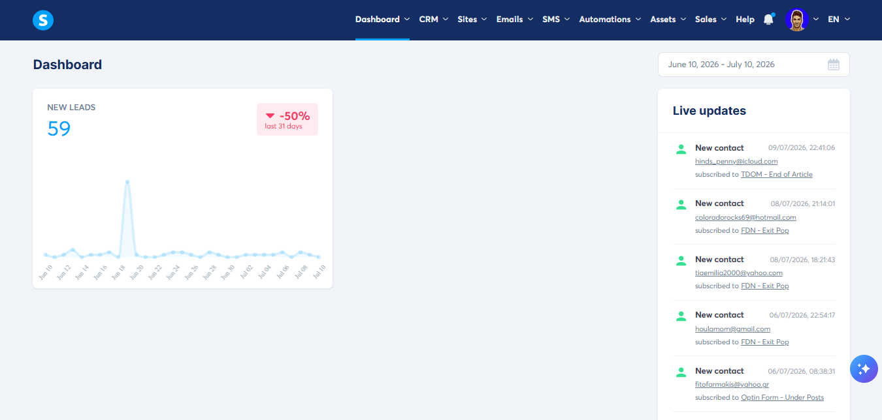Expand the chevron next to Sales
Image resolution: width=882 pixels, height=420 pixels.
(x=724, y=20)
